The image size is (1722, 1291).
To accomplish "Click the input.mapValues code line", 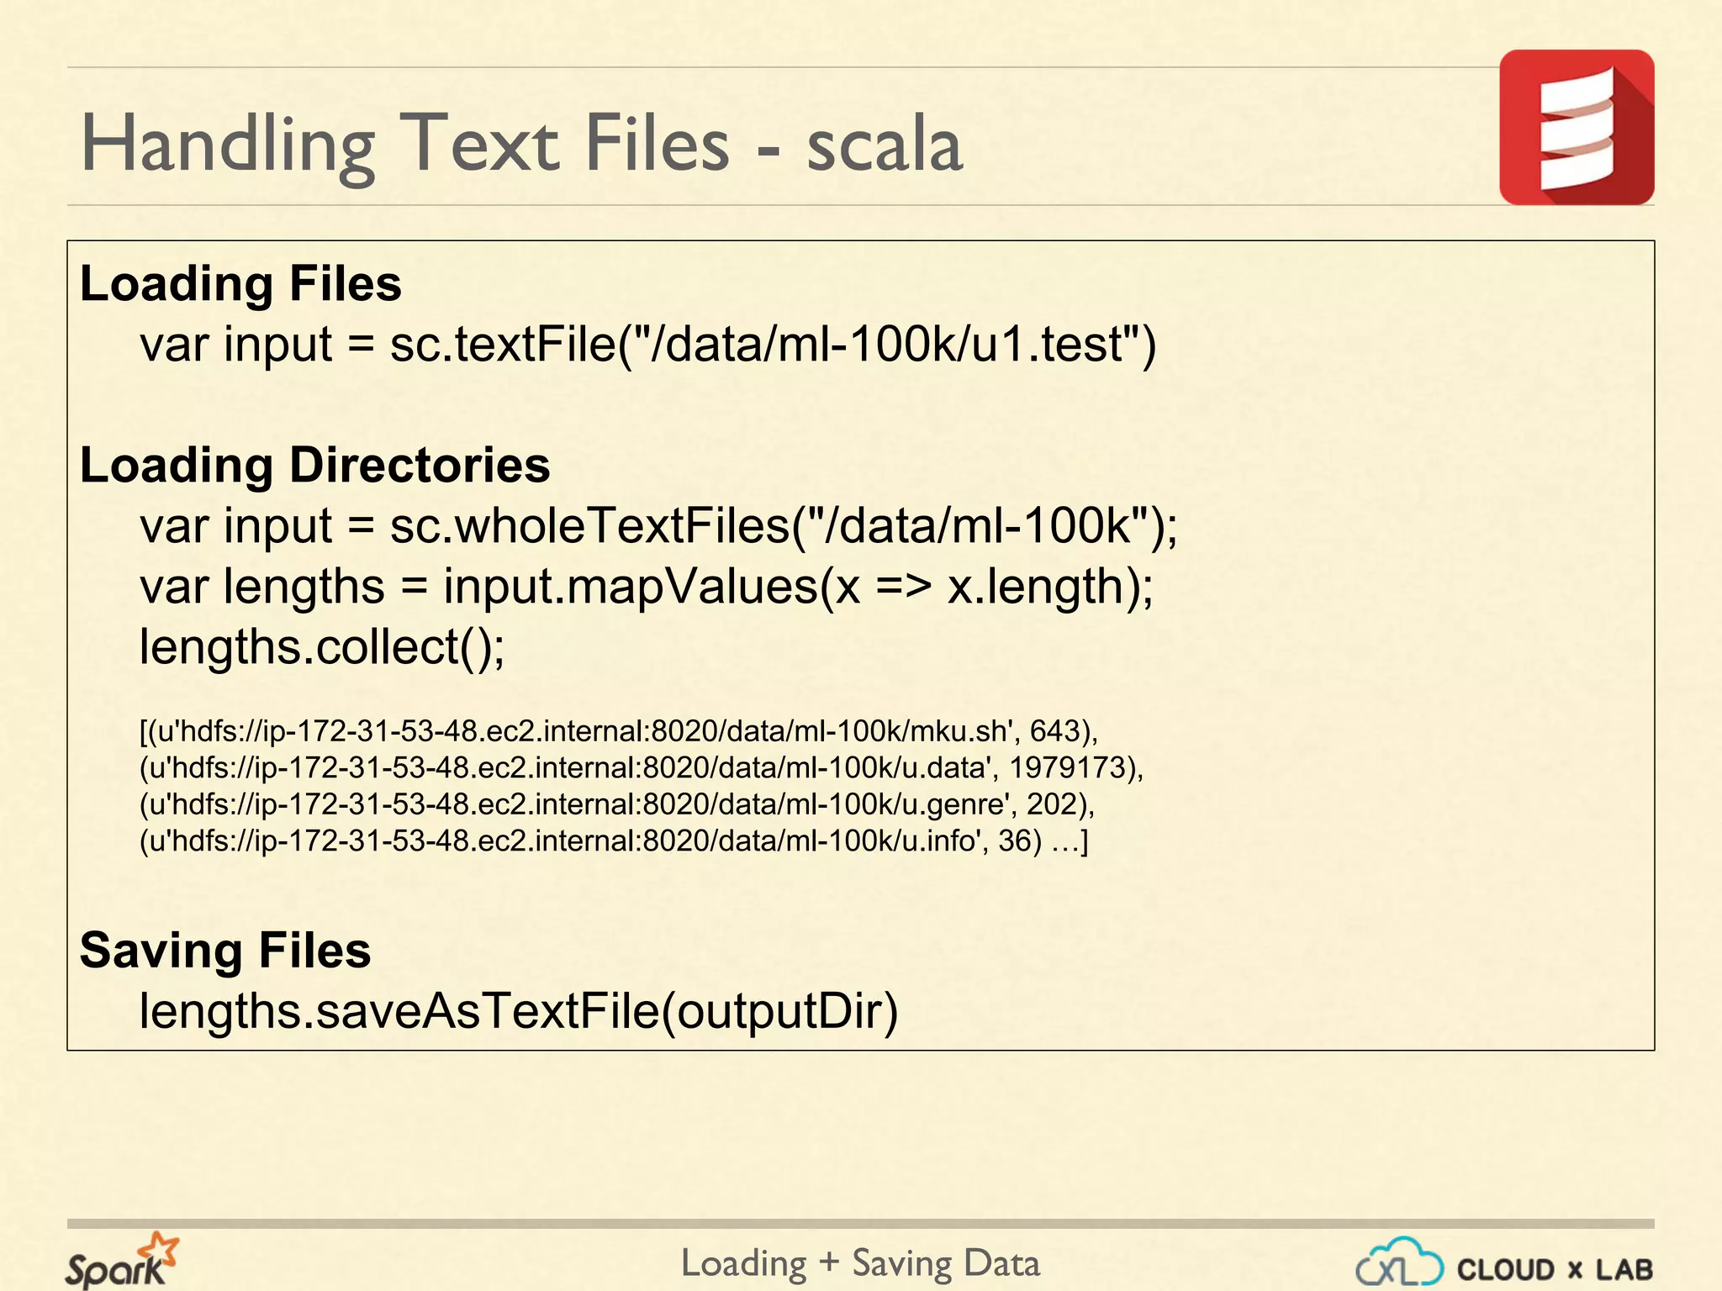I will point(647,587).
